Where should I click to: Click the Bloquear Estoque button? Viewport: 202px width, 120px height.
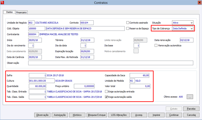click(x=97, y=115)
